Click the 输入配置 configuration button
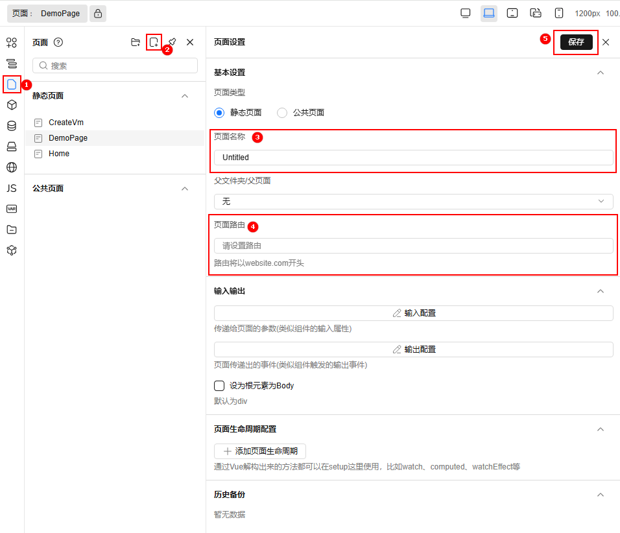 click(412, 313)
